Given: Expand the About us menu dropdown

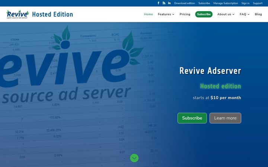Looking at the screenshot, I should tap(226, 14).
